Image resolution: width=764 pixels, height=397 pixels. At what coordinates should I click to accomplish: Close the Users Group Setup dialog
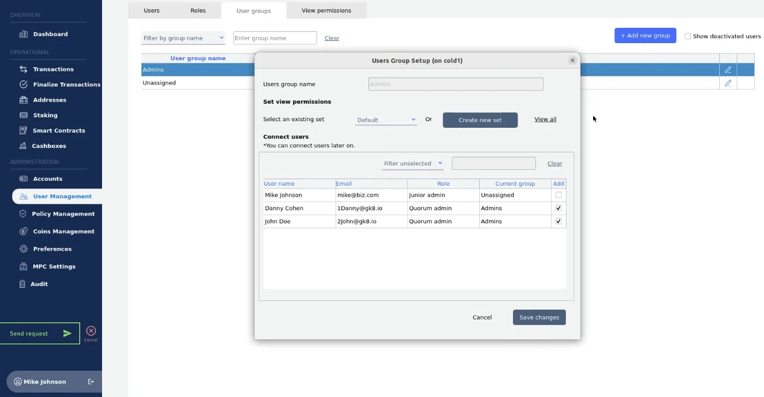point(572,61)
